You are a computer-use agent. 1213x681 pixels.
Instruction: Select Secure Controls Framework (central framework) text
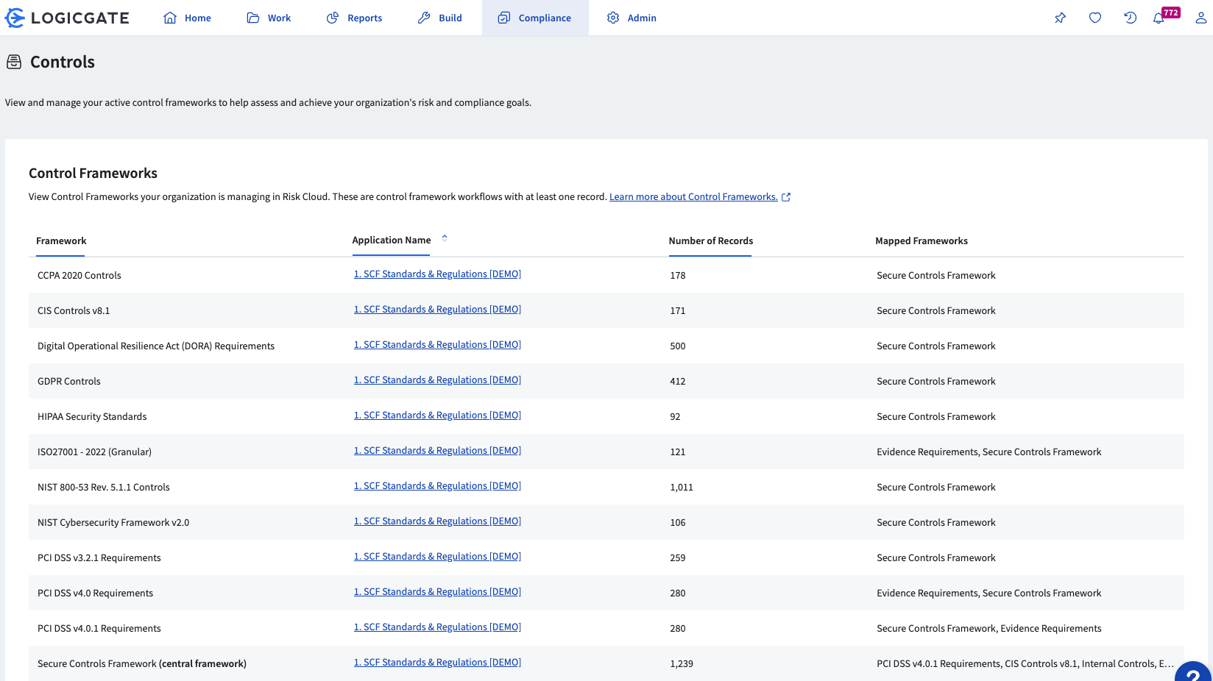pyautogui.click(x=142, y=663)
